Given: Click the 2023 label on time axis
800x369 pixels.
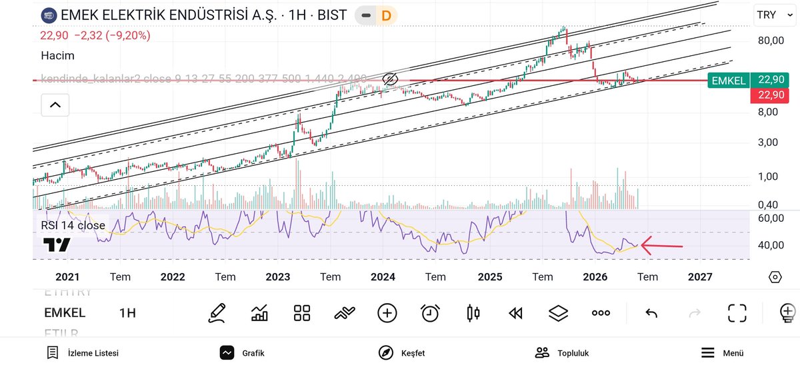Looking at the screenshot, I should (x=277, y=277).
